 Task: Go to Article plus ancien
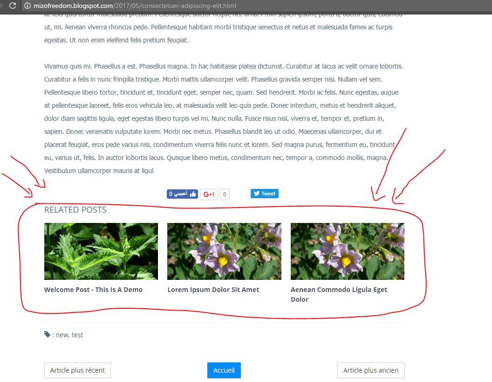point(371,370)
